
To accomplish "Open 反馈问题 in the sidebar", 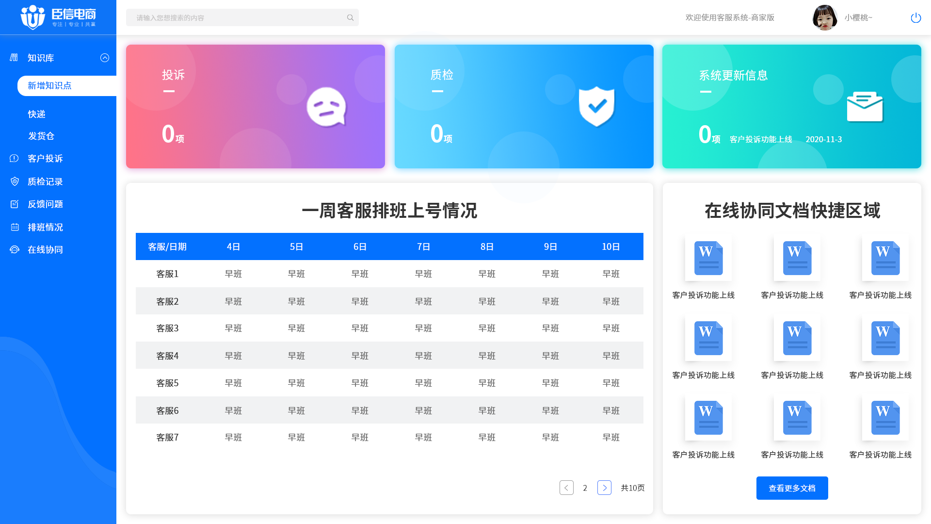I will pos(45,204).
